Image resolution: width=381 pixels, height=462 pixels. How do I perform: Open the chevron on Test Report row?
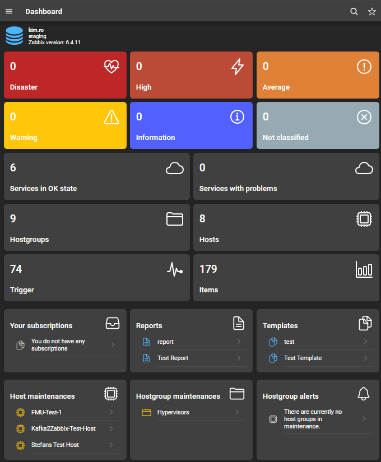point(239,358)
